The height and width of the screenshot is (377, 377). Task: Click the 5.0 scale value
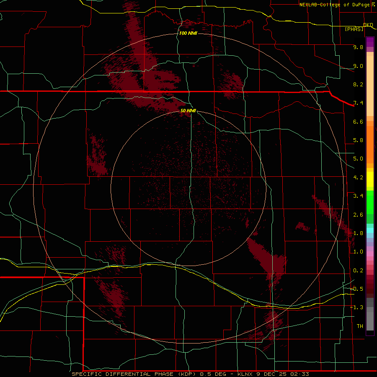pos(358,159)
